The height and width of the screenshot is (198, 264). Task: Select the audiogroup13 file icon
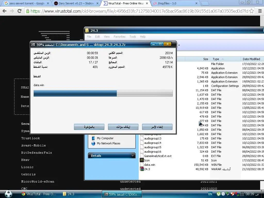[x=142, y=138]
